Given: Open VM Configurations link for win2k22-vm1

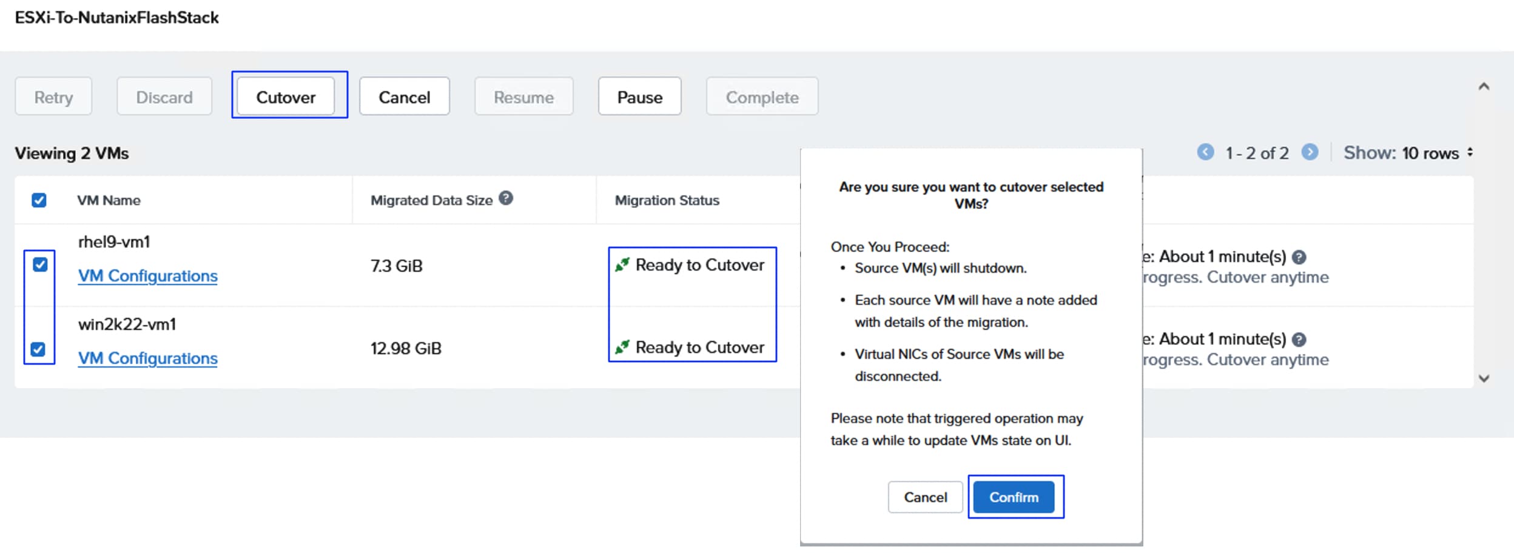Looking at the screenshot, I should (147, 358).
